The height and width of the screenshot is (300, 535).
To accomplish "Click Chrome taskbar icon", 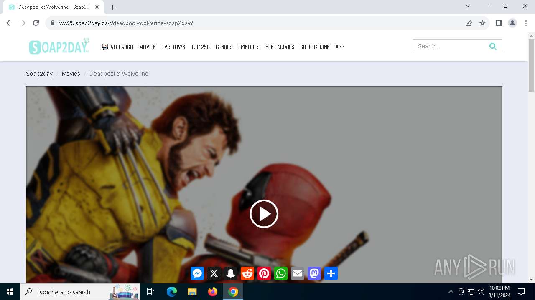I will coord(233,292).
